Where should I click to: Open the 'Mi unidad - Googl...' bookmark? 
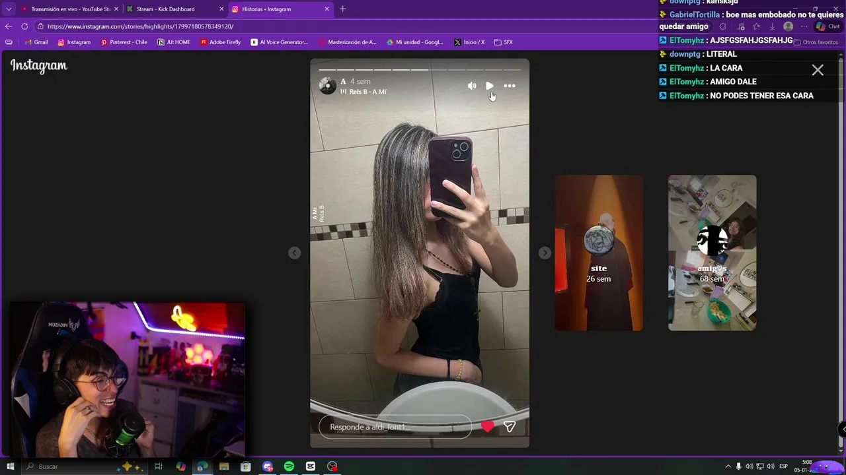pyautogui.click(x=415, y=42)
